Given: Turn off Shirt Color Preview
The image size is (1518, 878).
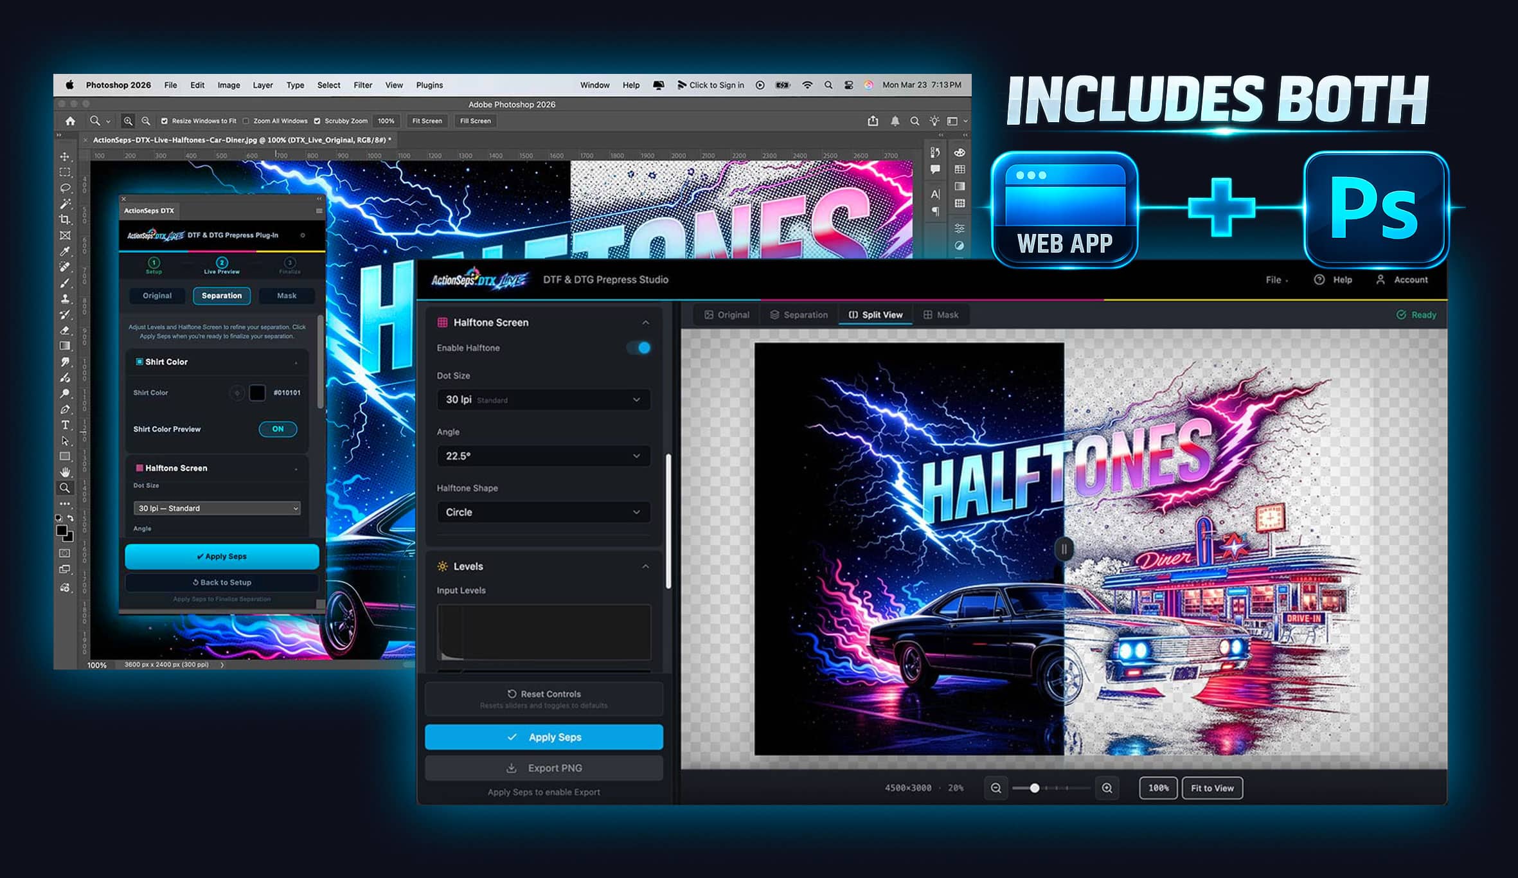Looking at the screenshot, I should tap(278, 429).
